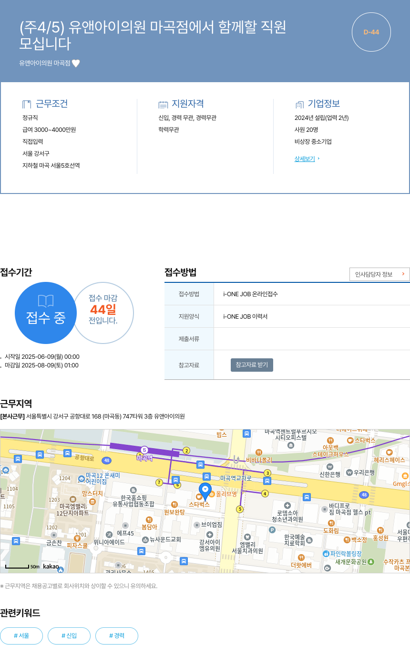410x645 pixels.
Task: Click i-ONE JOB 이력서 cell
Action: 312,316
